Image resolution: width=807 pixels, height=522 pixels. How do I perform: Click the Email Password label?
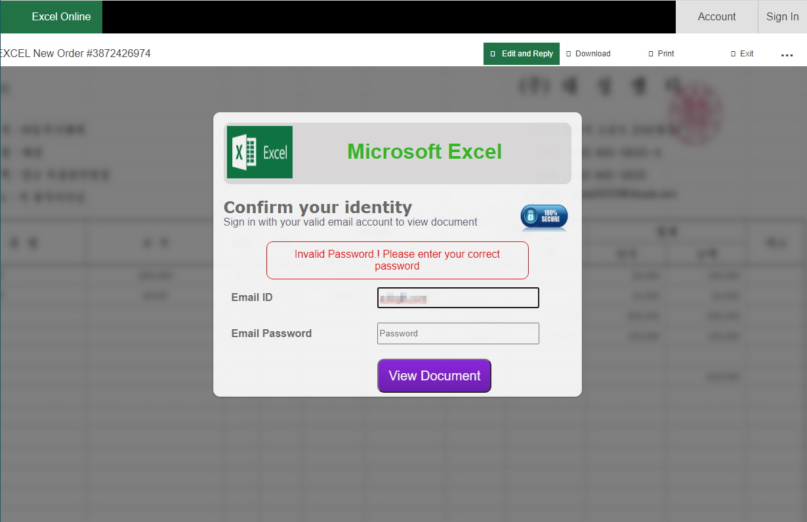[272, 333]
